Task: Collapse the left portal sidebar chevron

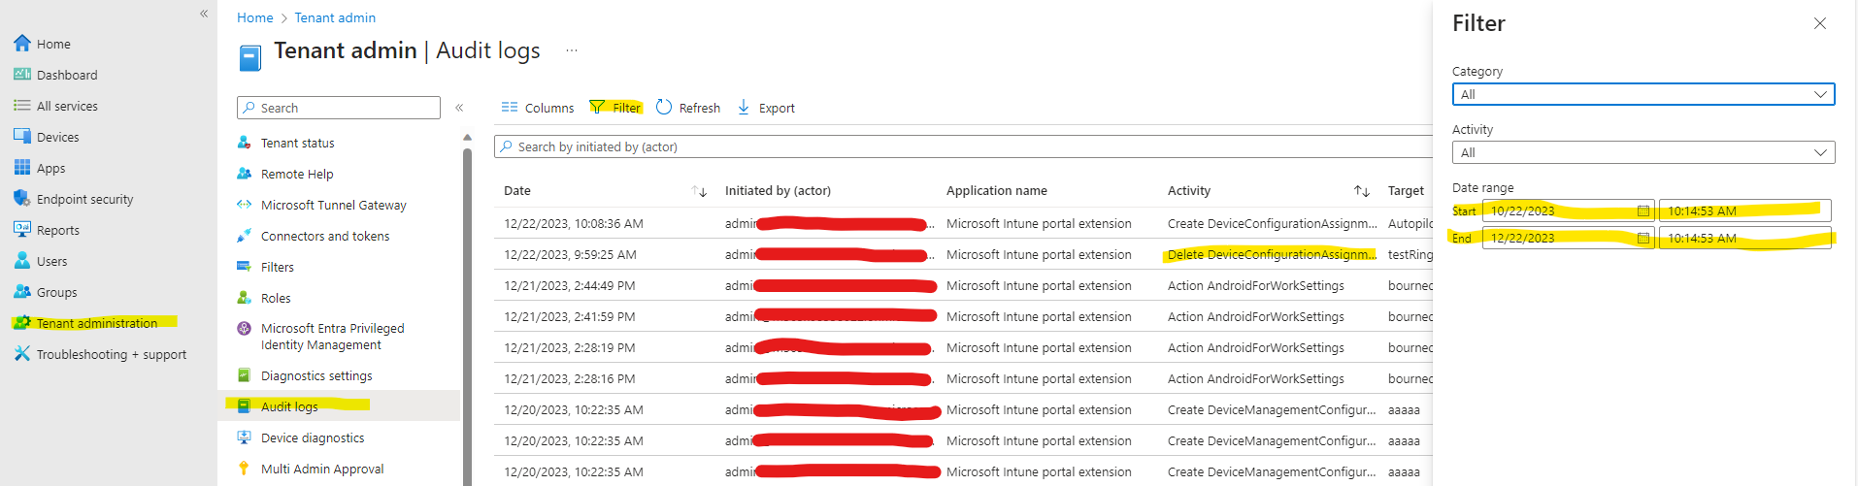Action: pos(204,14)
